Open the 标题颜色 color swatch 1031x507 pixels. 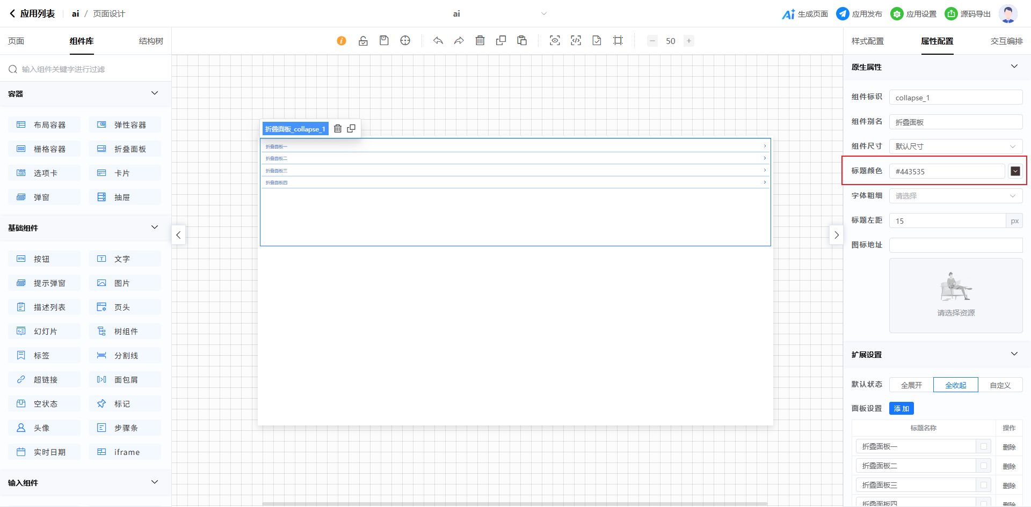click(x=1015, y=171)
